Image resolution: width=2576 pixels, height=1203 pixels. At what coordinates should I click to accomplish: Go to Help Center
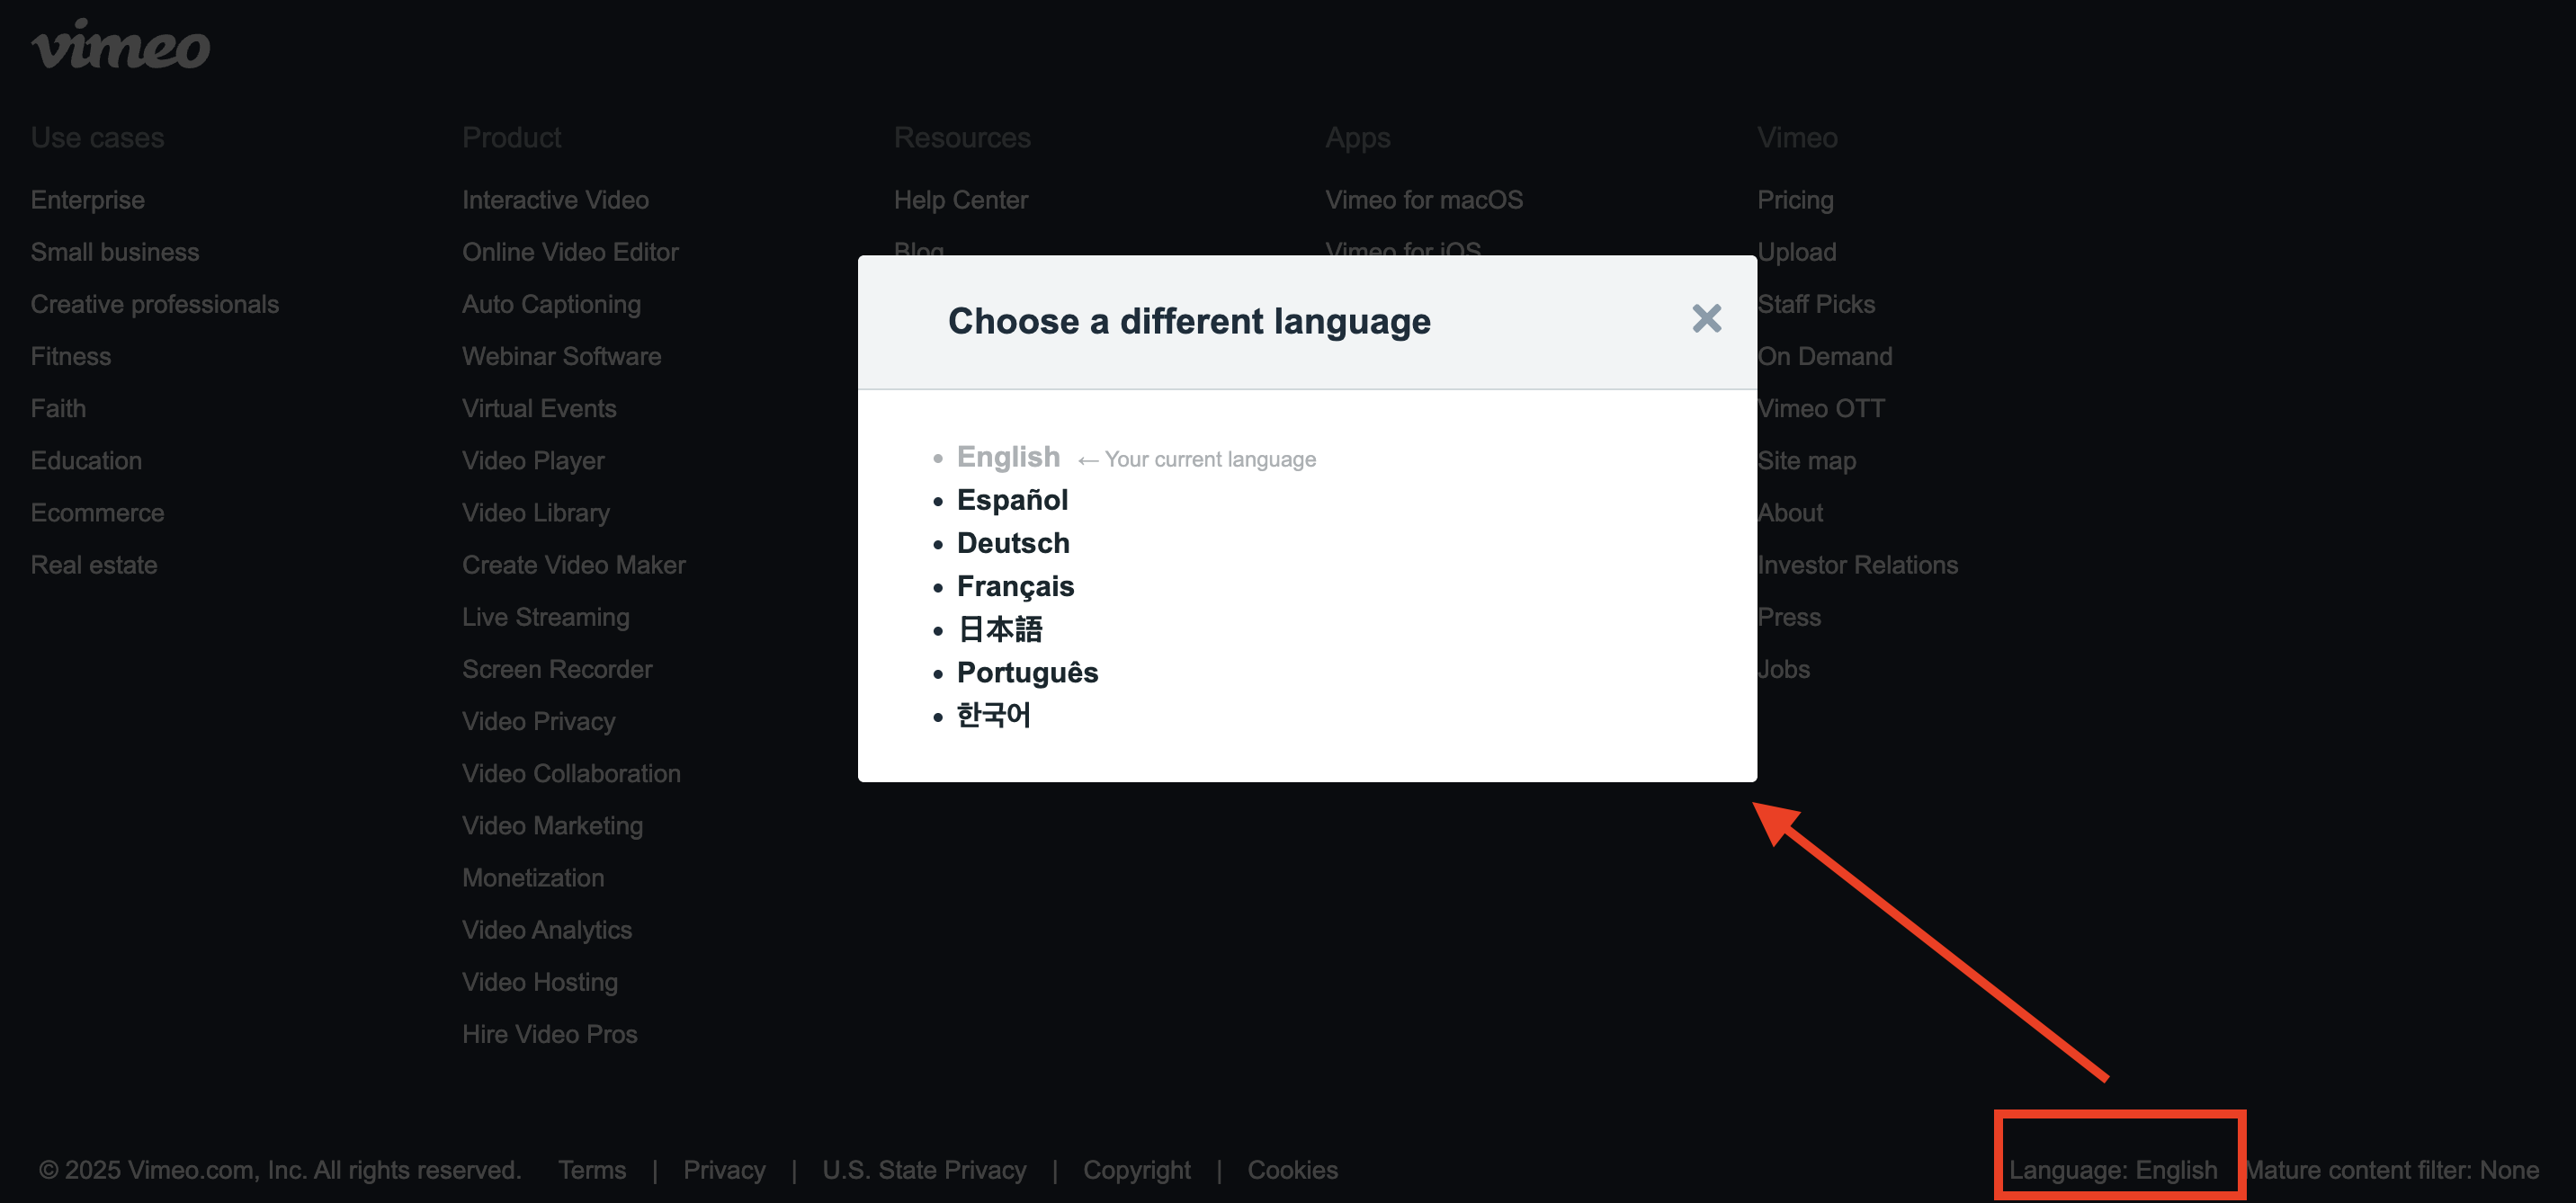(x=960, y=200)
